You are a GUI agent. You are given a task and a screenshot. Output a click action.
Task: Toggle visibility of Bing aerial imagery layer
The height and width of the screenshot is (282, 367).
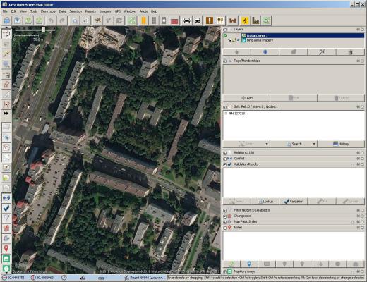coord(229,40)
